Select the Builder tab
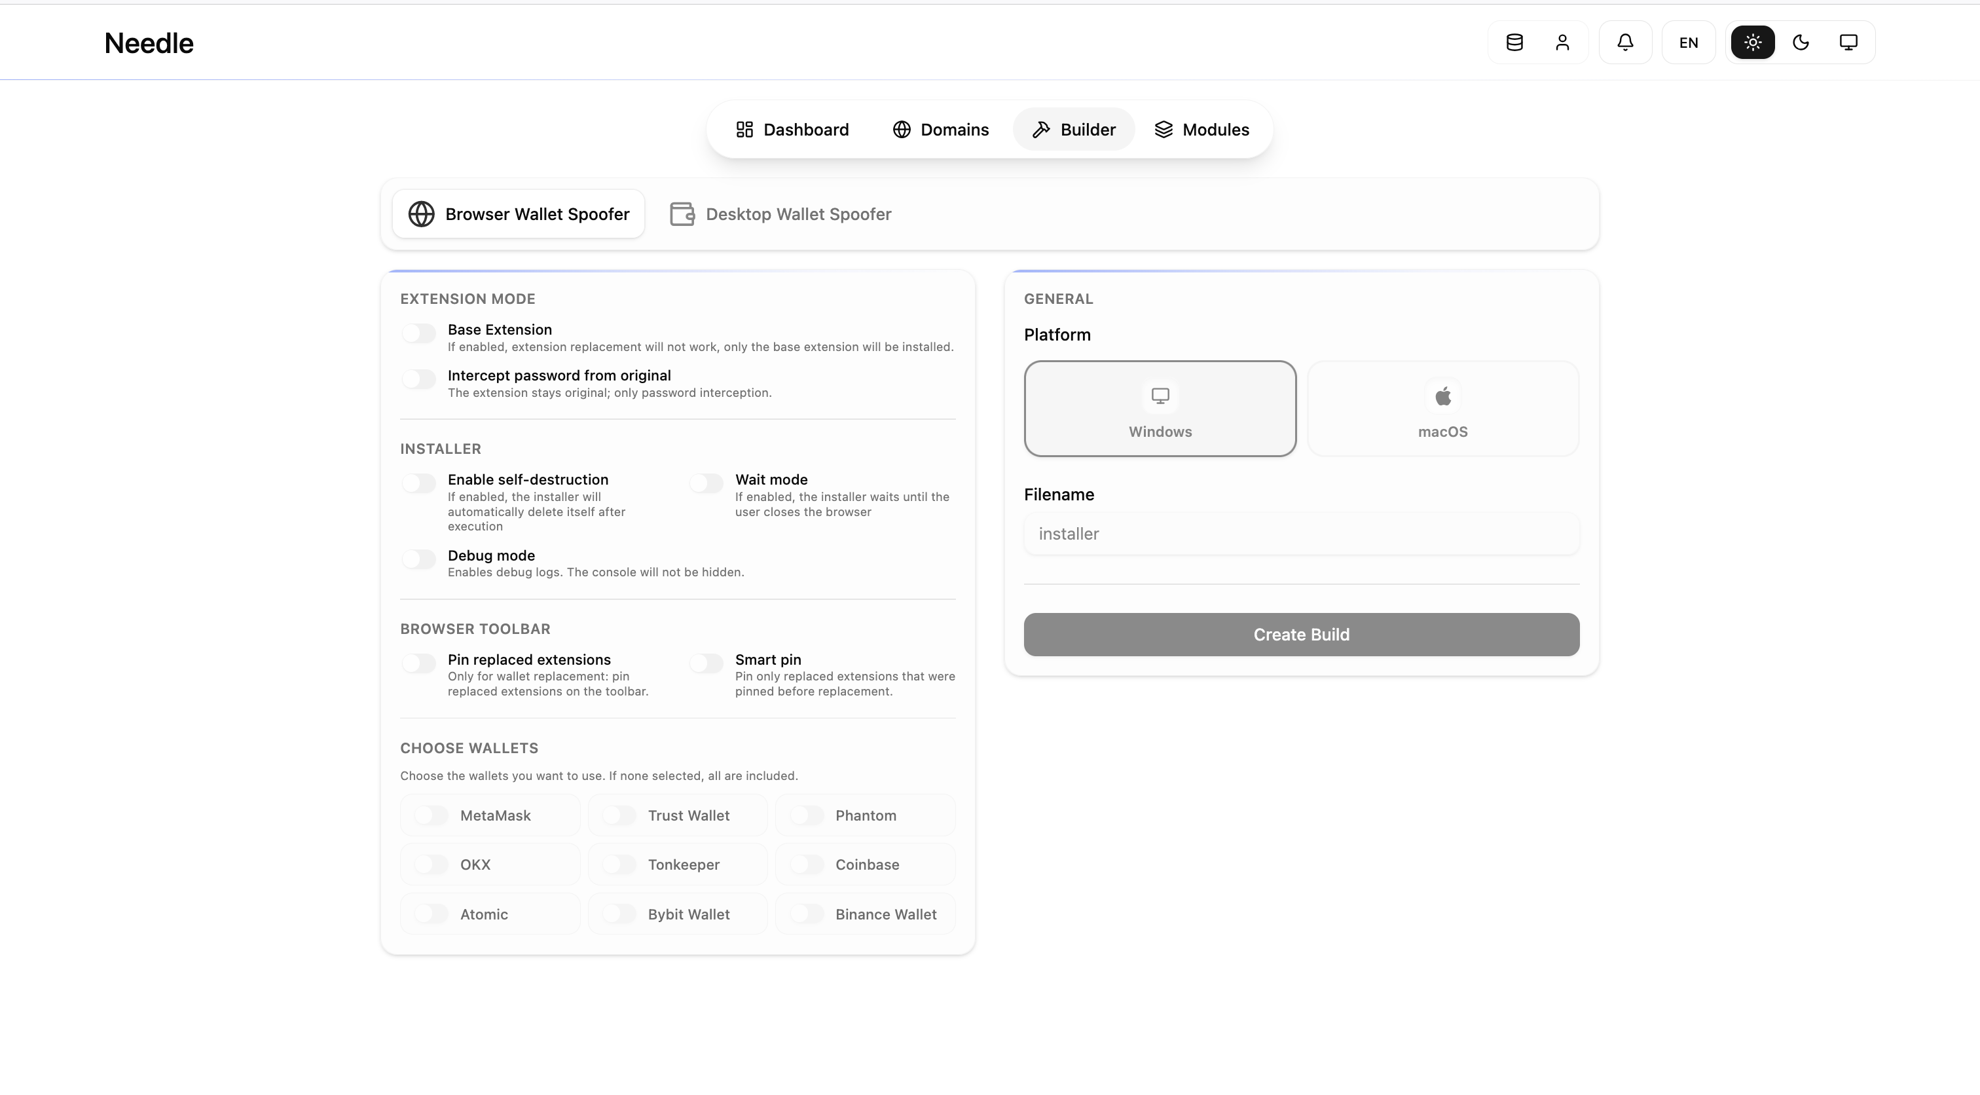1980x1095 pixels. tap(1074, 129)
